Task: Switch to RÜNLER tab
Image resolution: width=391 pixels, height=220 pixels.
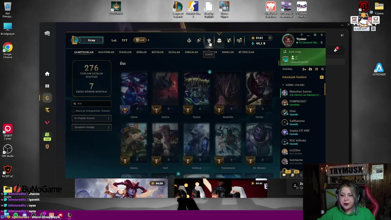Action: (x=141, y=52)
